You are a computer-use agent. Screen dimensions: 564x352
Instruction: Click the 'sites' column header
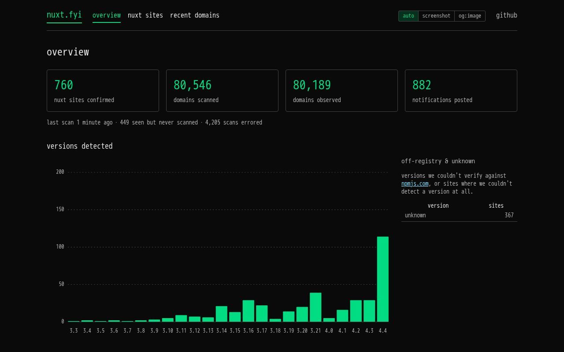click(x=496, y=205)
